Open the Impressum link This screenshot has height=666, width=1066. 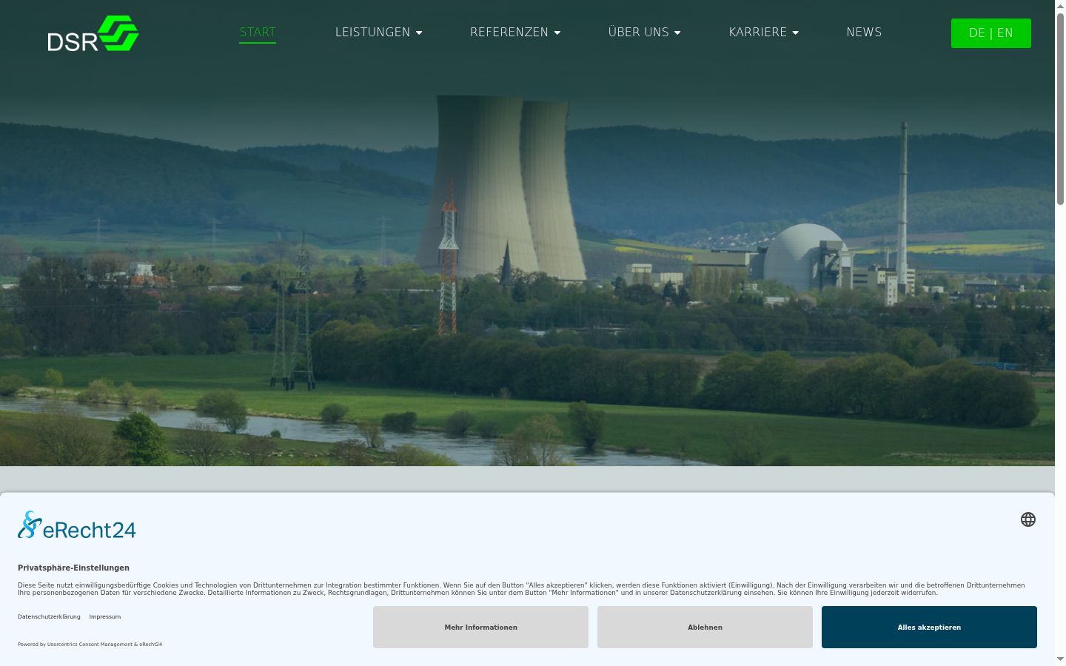[x=105, y=616]
